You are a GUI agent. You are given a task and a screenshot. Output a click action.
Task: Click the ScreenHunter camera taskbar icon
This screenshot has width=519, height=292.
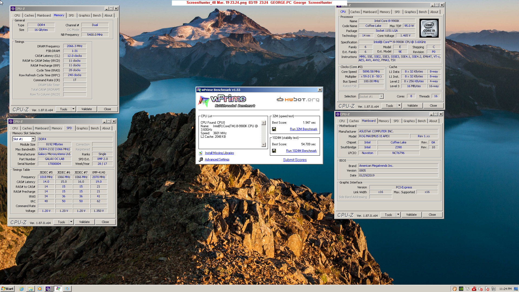(x=67, y=289)
